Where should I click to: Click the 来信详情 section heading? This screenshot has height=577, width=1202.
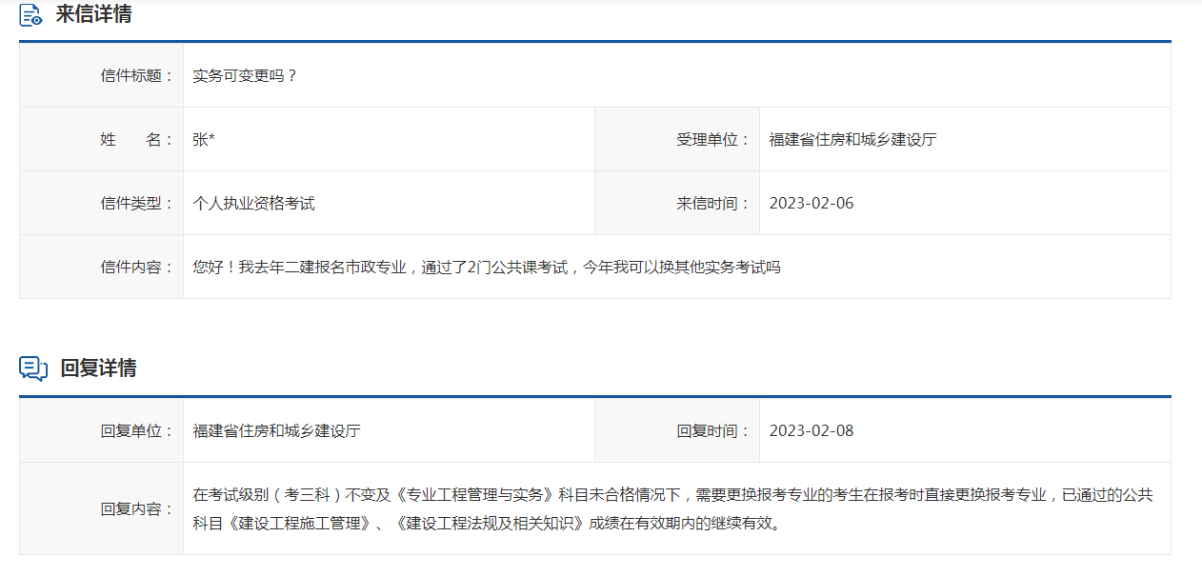(93, 15)
